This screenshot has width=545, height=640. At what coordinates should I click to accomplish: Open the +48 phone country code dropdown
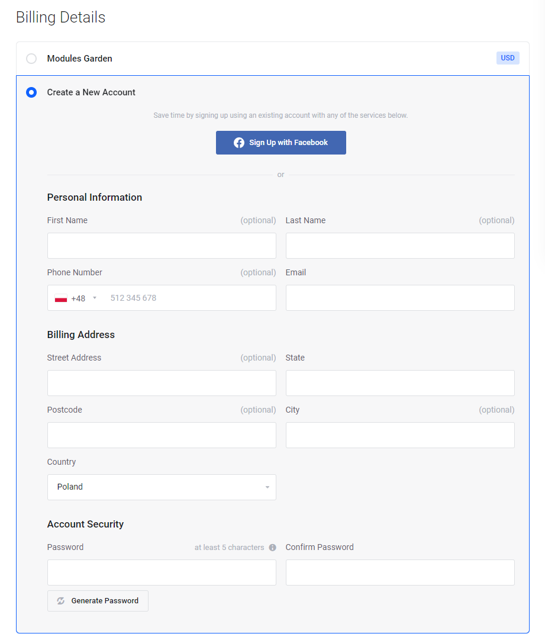tap(76, 298)
